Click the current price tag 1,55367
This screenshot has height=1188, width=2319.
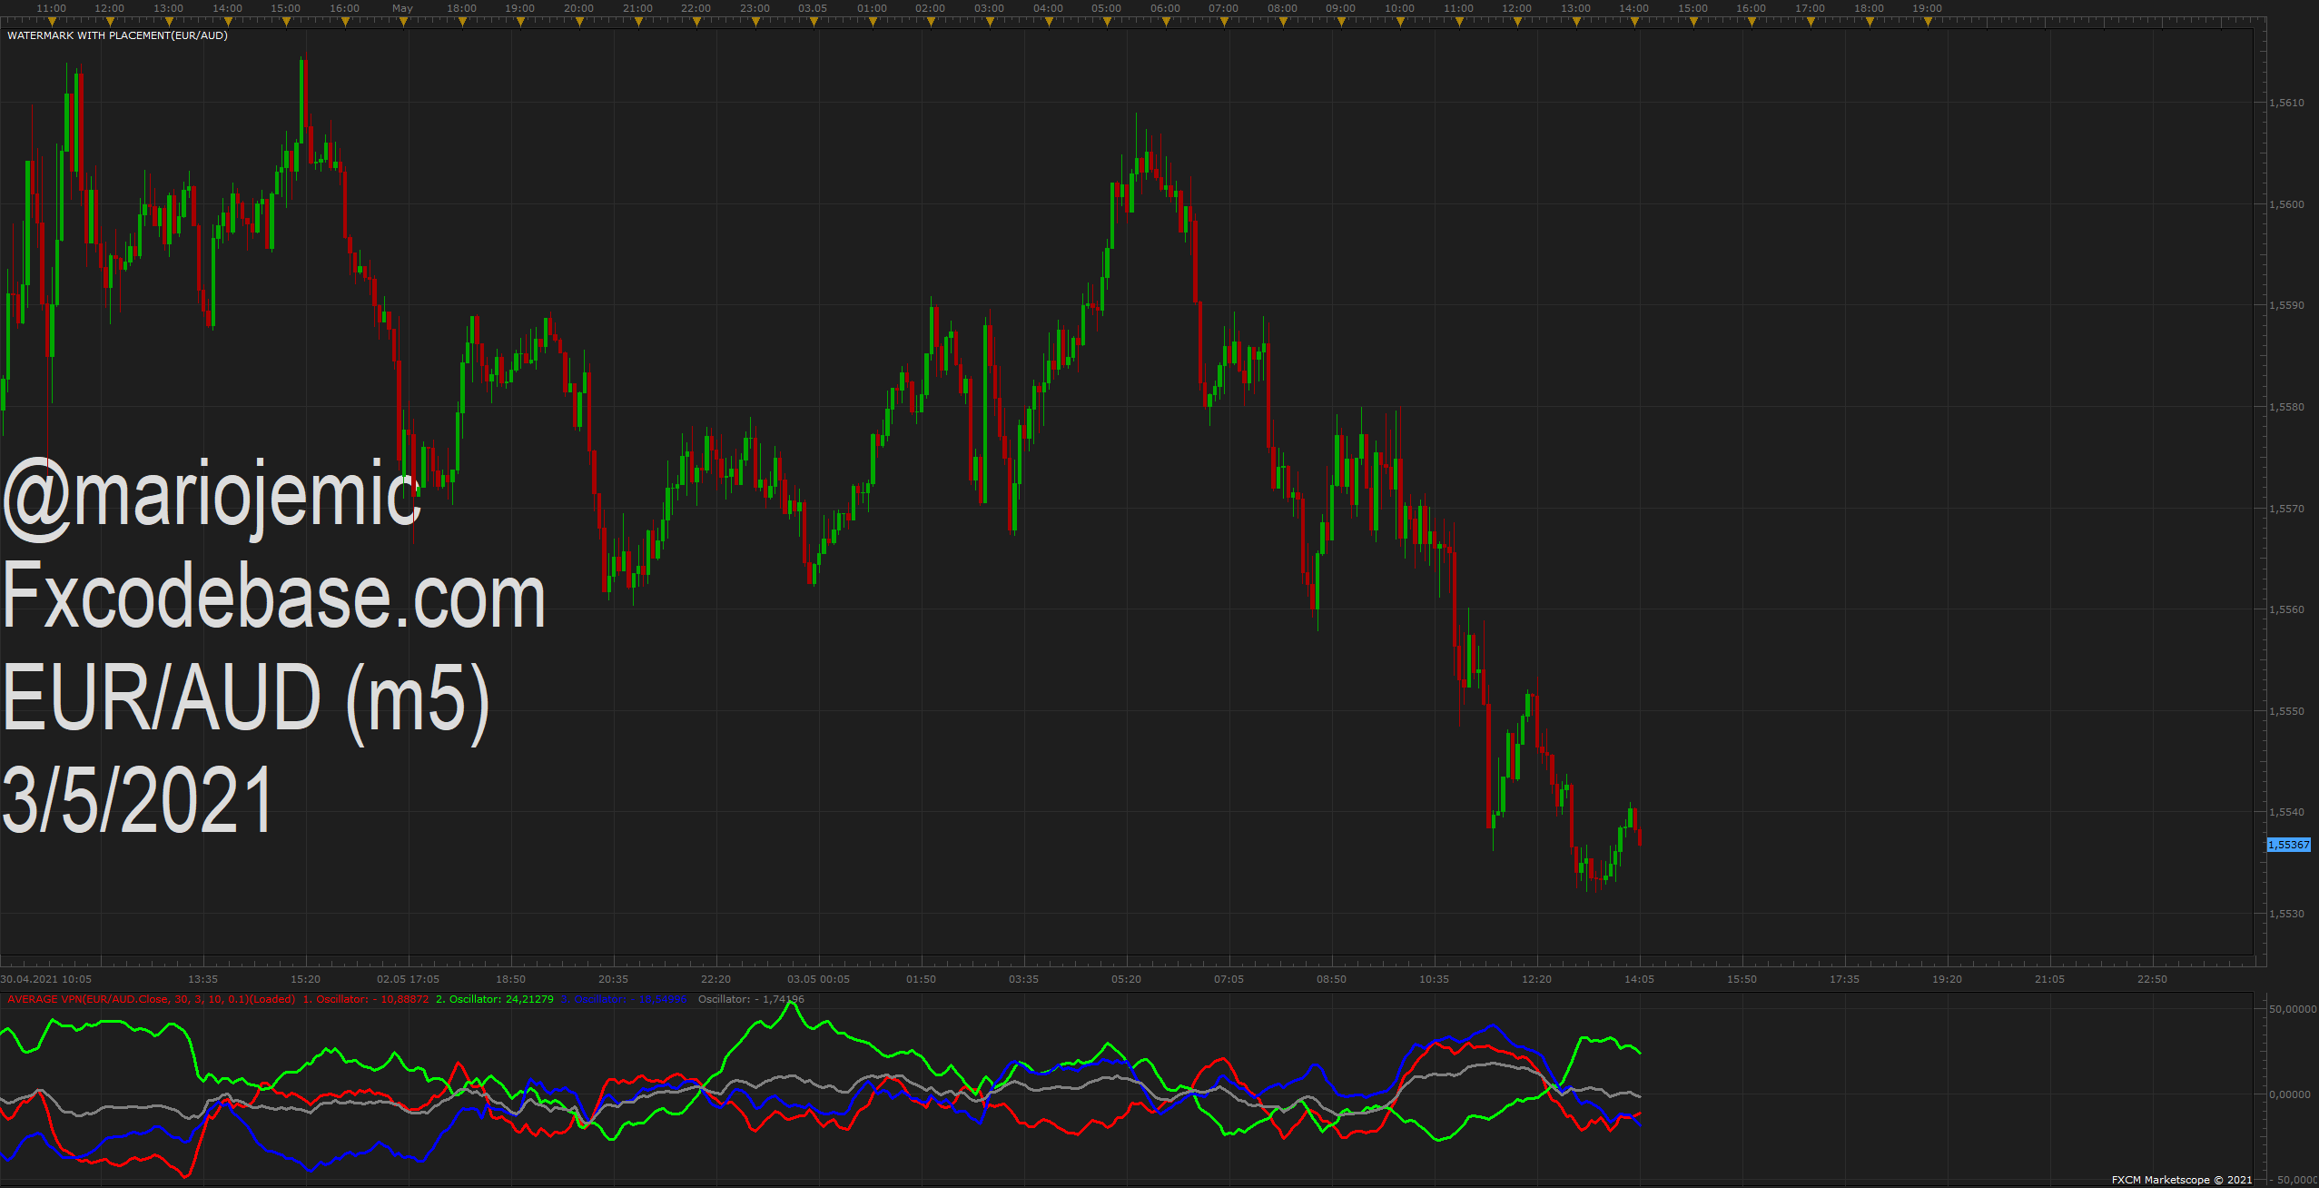click(x=2288, y=845)
